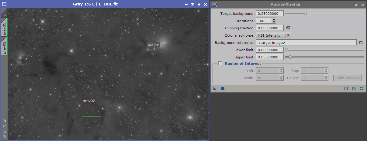
Task: Open Browse Documentation page icon in MaskedStretch
Action: [x=354, y=89]
